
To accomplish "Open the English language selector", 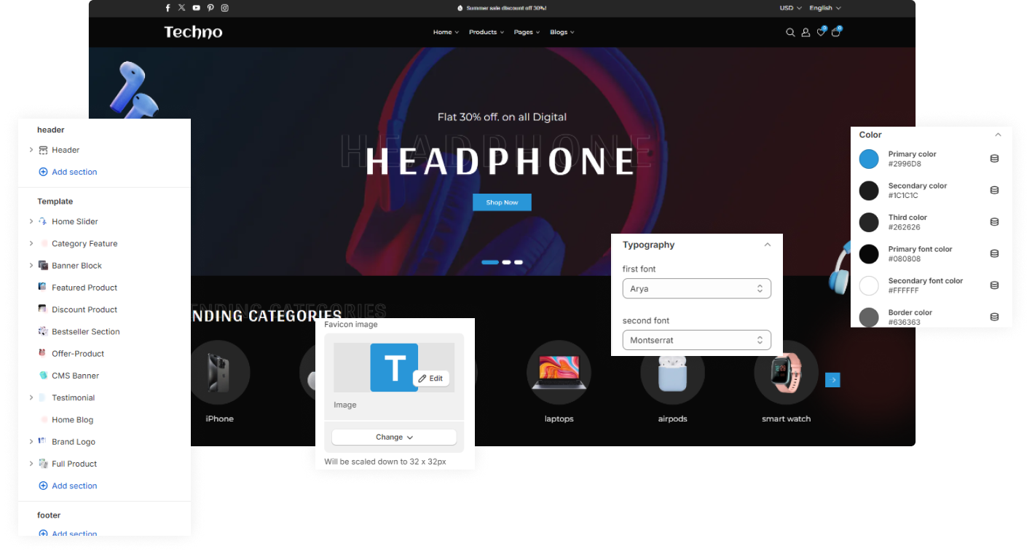I will click(x=825, y=8).
